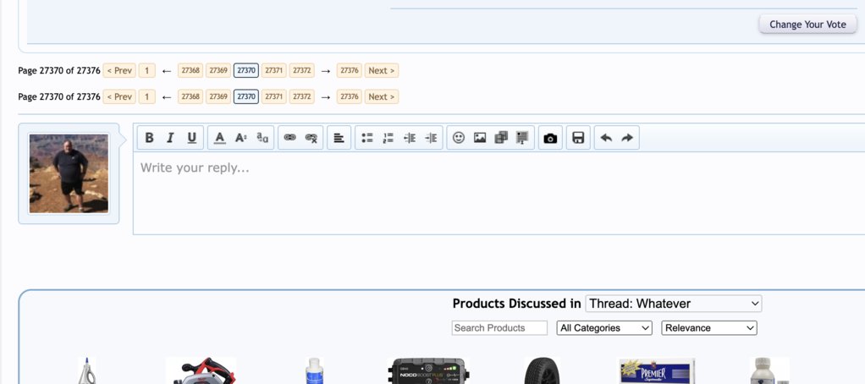Remove link with unlink icon
Screen dimensions: 865x384
(x=311, y=138)
